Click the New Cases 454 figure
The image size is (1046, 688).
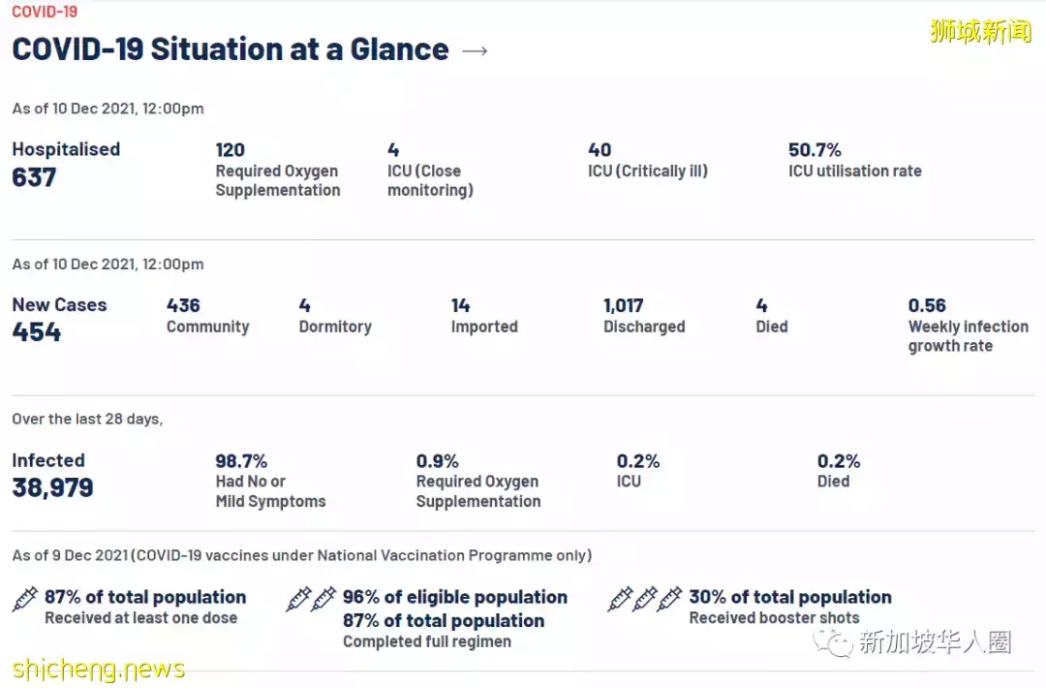tap(37, 332)
